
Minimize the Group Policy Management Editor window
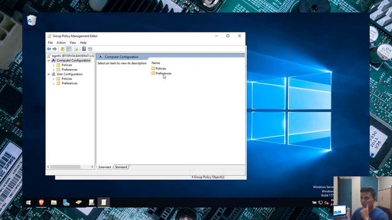click(216, 36)
